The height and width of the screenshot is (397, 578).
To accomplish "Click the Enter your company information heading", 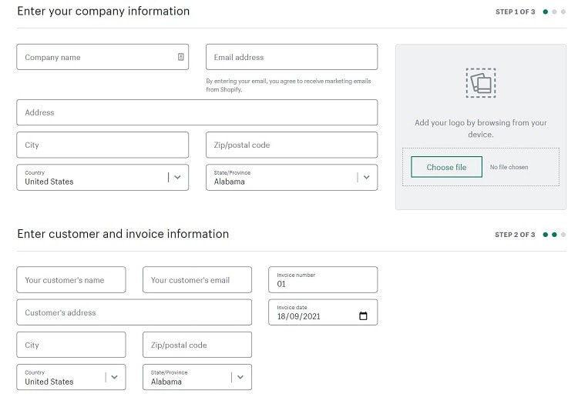I will tap(103, 11).
